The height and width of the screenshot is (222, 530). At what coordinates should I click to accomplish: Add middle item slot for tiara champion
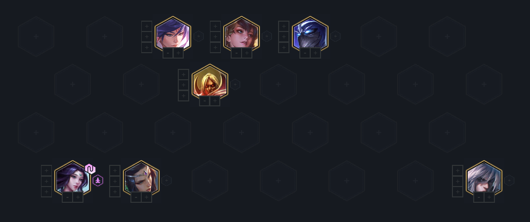[x=115, y=181]
